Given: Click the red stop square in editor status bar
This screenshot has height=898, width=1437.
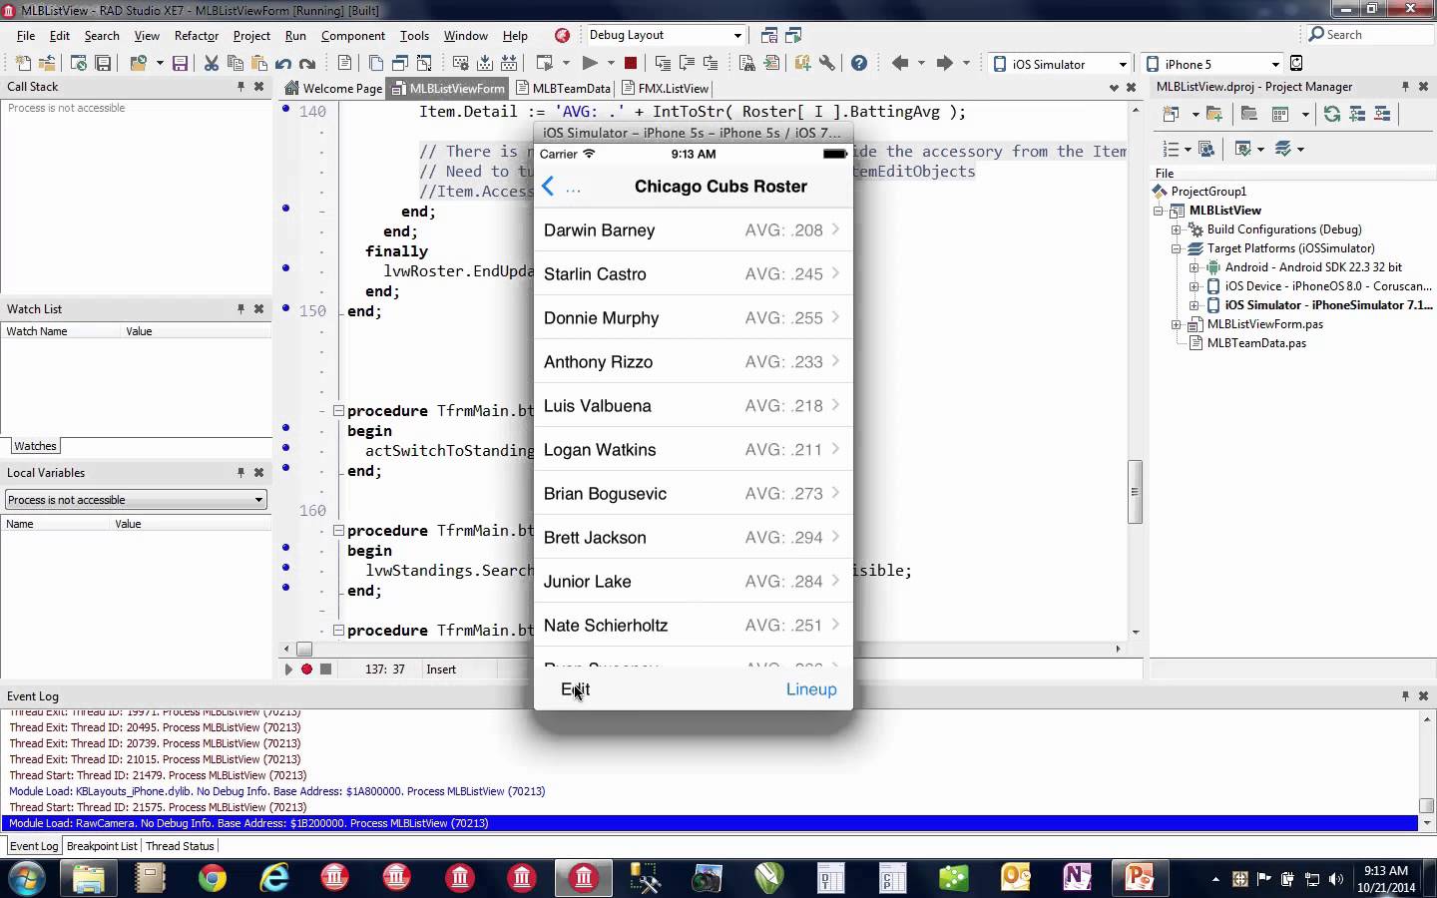Looking at the screenshot, I should pos(325,670).
